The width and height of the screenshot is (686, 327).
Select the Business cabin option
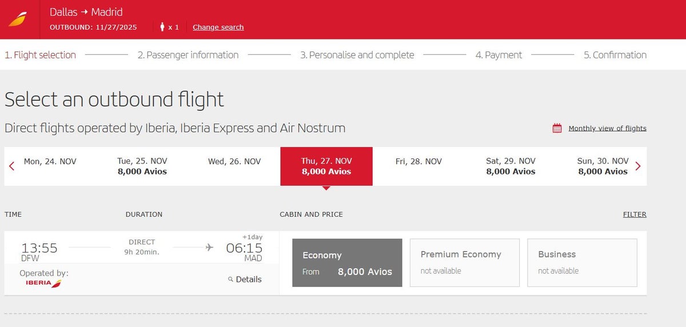pos(581,262)
